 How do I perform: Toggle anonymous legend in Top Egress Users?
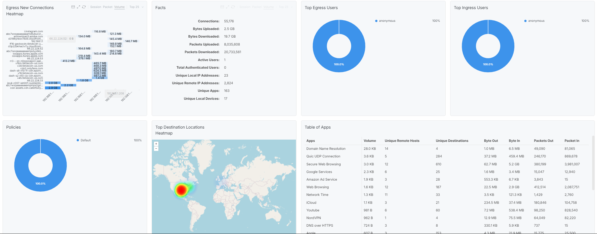pyautogui.click(x=385, y=21)
